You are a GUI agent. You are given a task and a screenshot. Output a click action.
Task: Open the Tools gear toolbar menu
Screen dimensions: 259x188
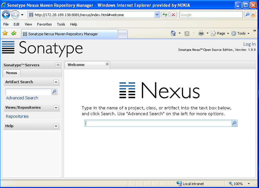coord(240,33)
